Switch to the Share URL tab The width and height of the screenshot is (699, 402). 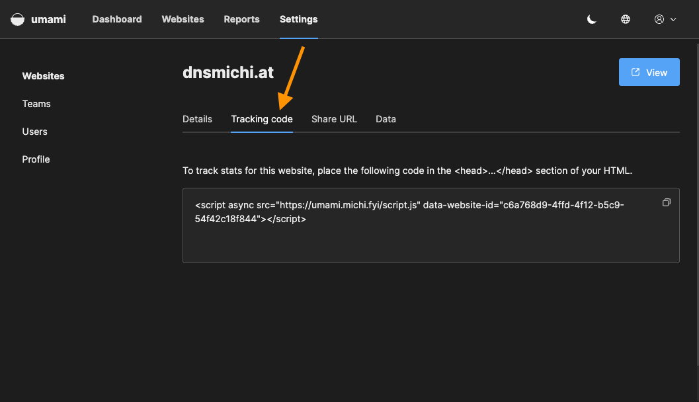(334, 119)
